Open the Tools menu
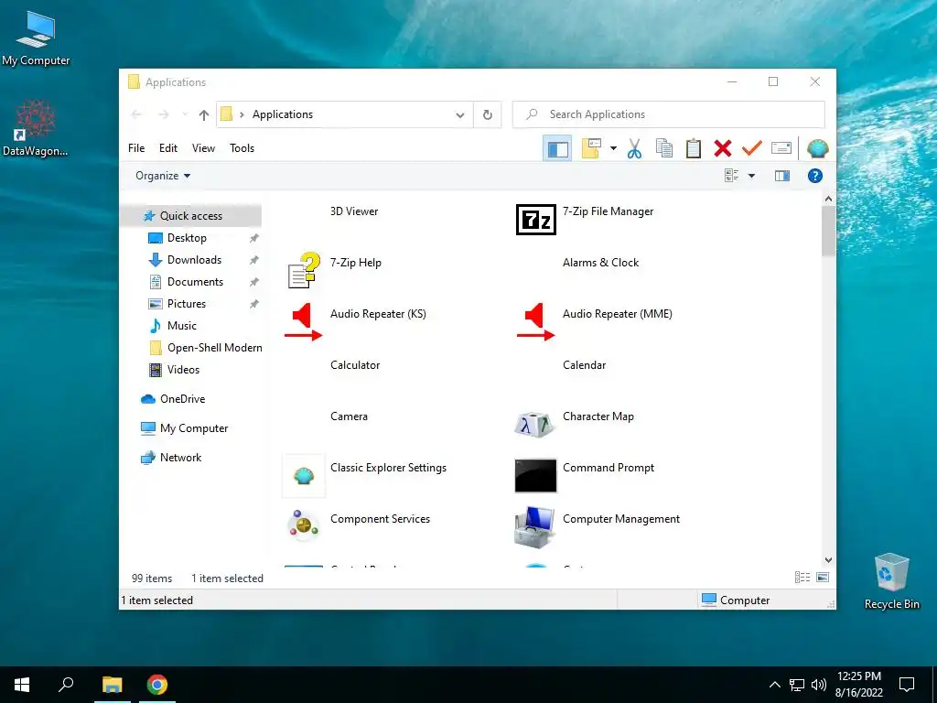 coord(242,148)
